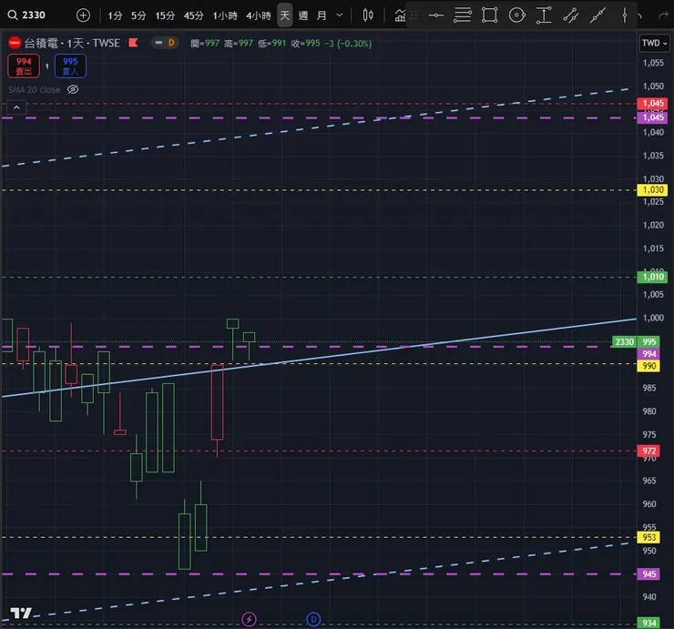Click the 台積電 · 1天 · TWSE title
This screenshot has width=674, height=629.
[x=72, y=43]
